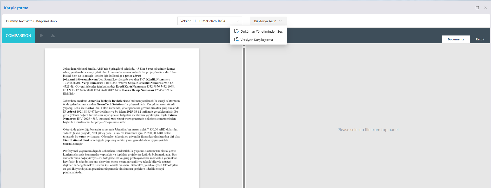491x188 pixels.
Task: Click 'GreenTech Solutions' text in document
Action: (110, 104)
